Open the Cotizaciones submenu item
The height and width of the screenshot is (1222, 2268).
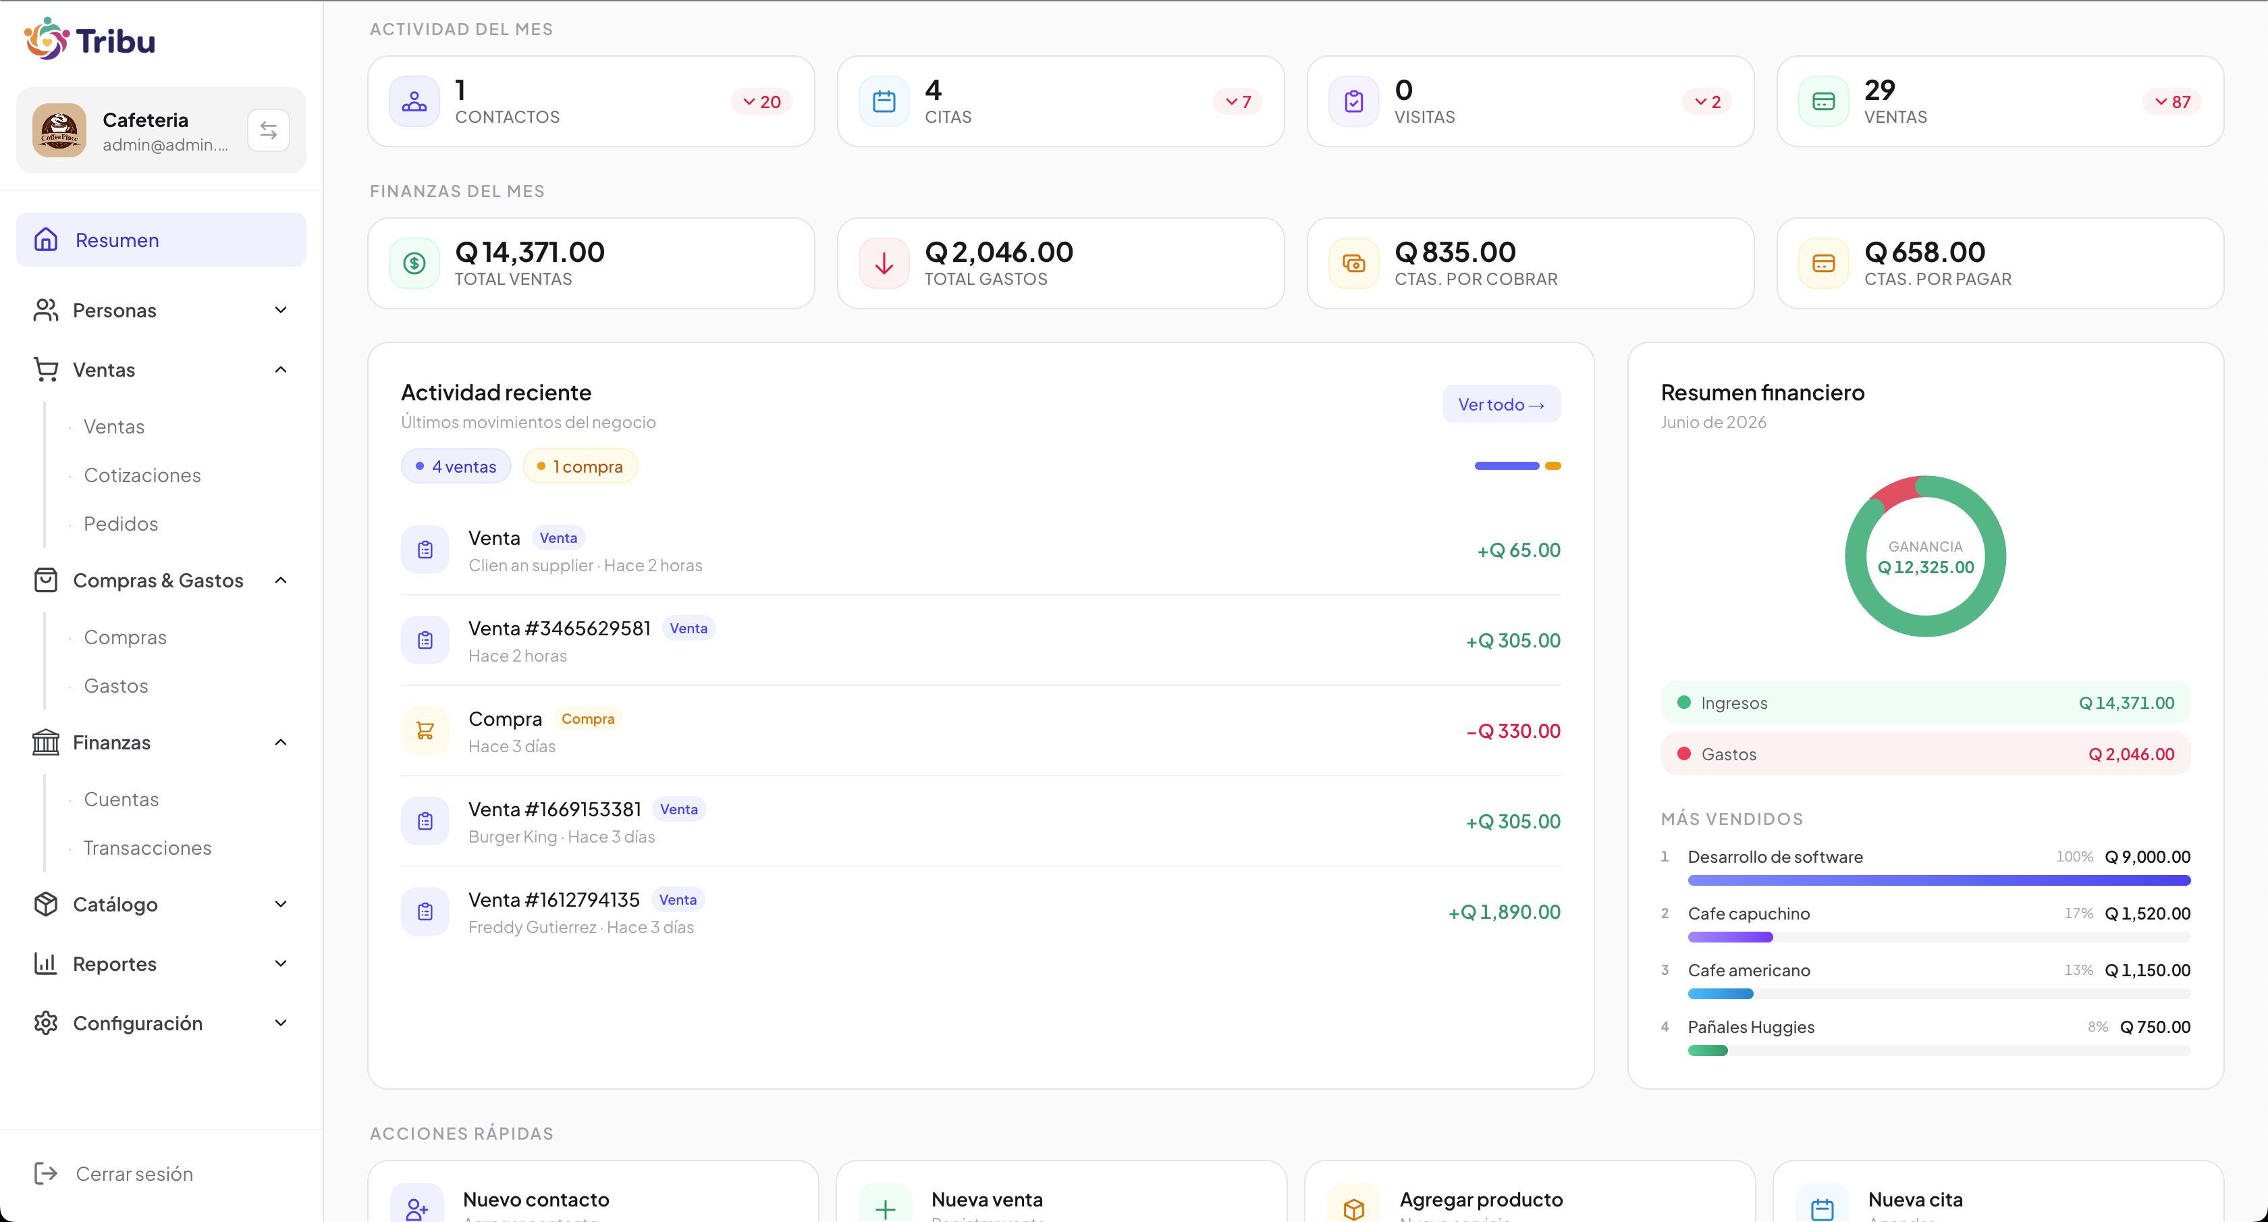[142, 475]
